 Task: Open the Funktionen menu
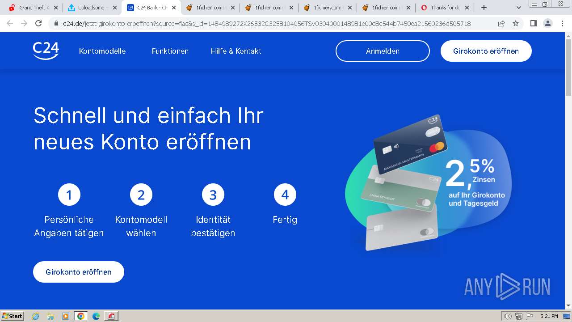170,51
